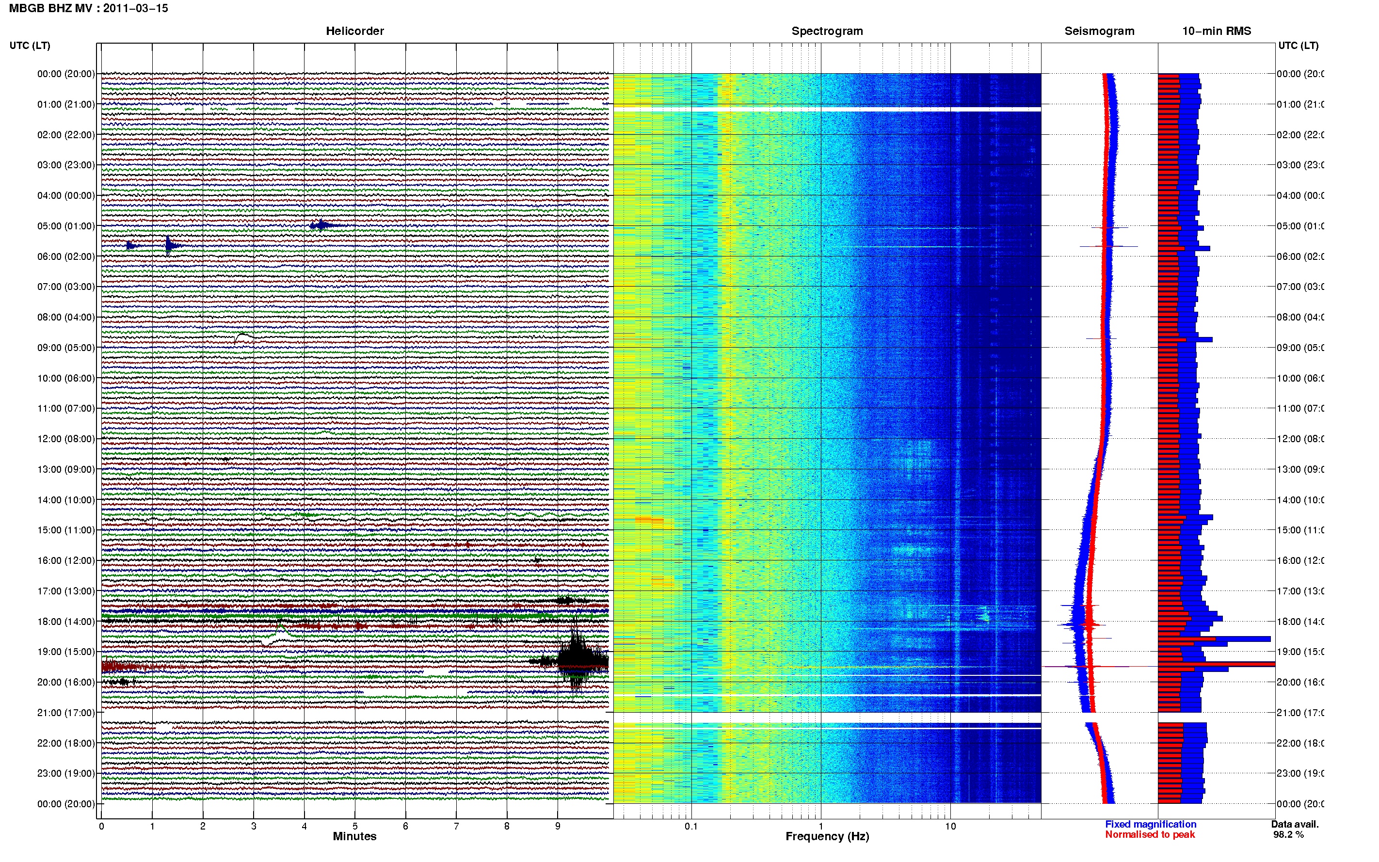Click the minute '2' tick label
The height and width of the screenshot is (862, 1379).
(203, 826)
